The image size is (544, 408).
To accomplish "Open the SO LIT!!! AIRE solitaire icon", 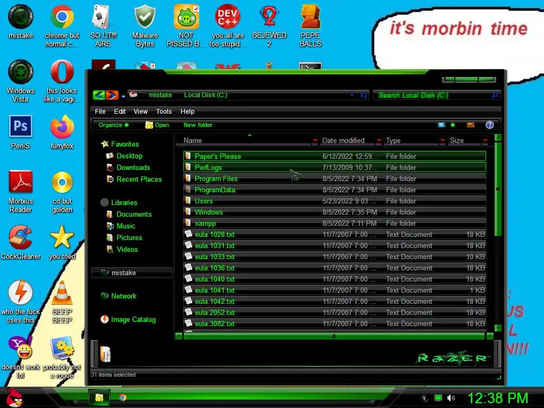I will (x=103, y=25).
